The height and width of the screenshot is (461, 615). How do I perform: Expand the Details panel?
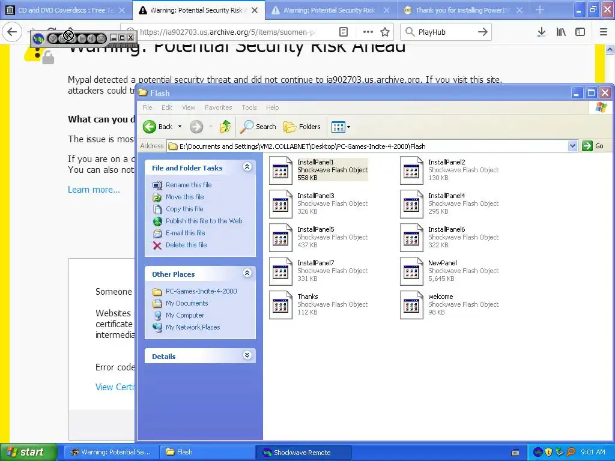pyautogui.click(x=247, y=355)
